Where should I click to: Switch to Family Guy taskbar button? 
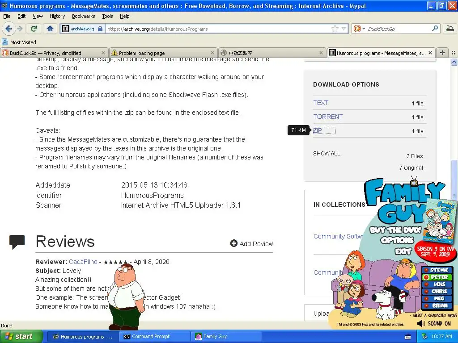point(226,337)
